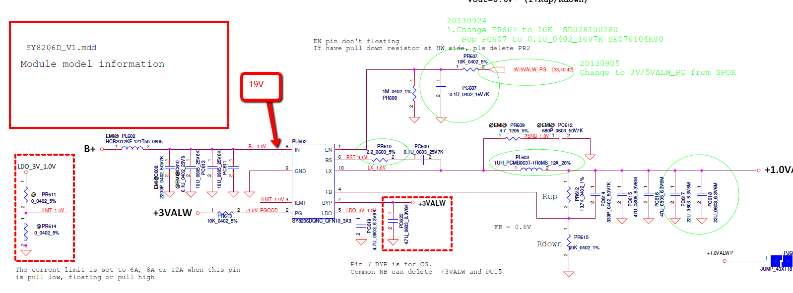Click the 330P_0402_50V7K capacitor value
Image resolution: width=793 pixels, height=293 pixels.
pyautogui.click(x=609, y=202)
